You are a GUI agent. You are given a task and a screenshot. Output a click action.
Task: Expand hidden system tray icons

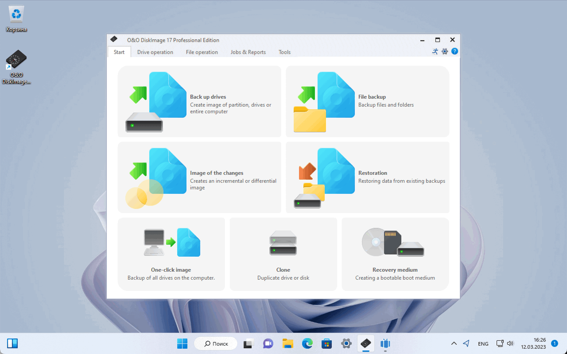[454, 343]
